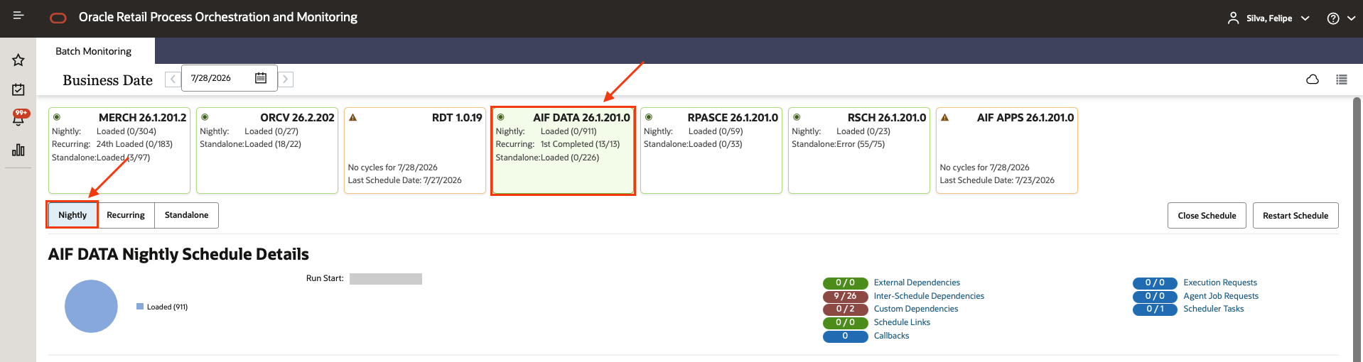Open the help question mark icon
This screenshot has width=1363, height=362.
coord(1333,18)
